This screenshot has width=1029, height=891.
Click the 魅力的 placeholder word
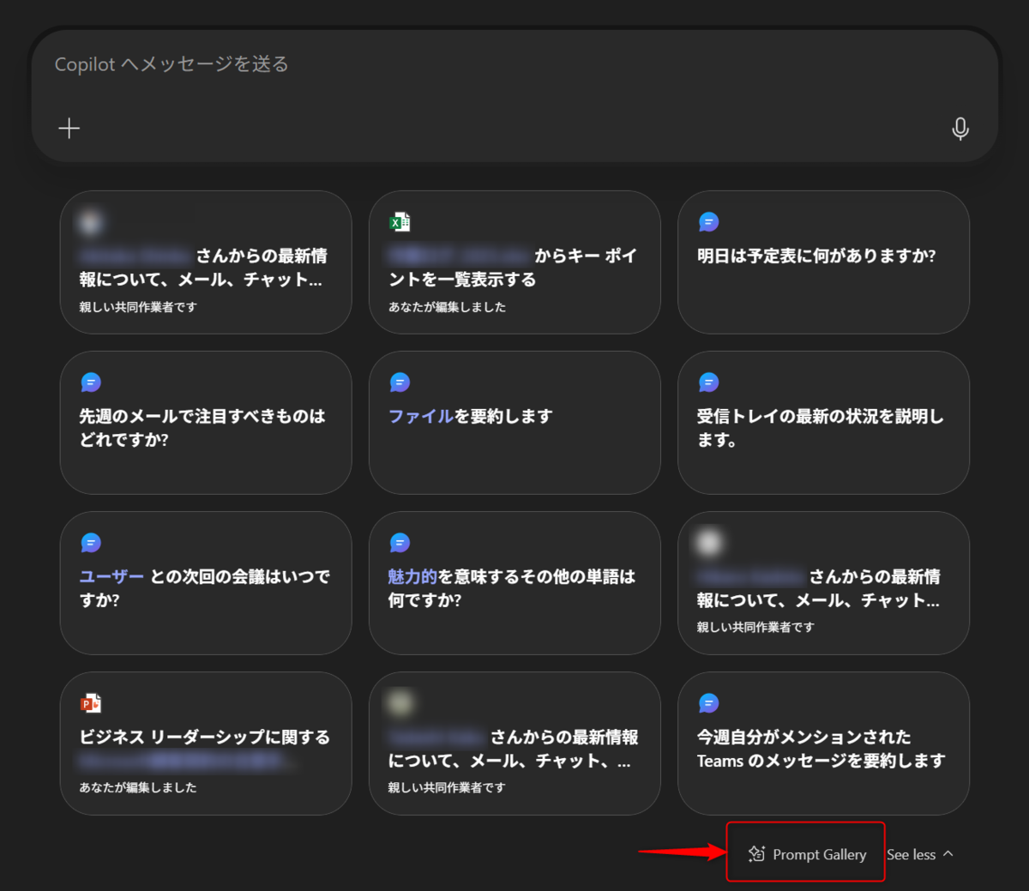[412, 576]
